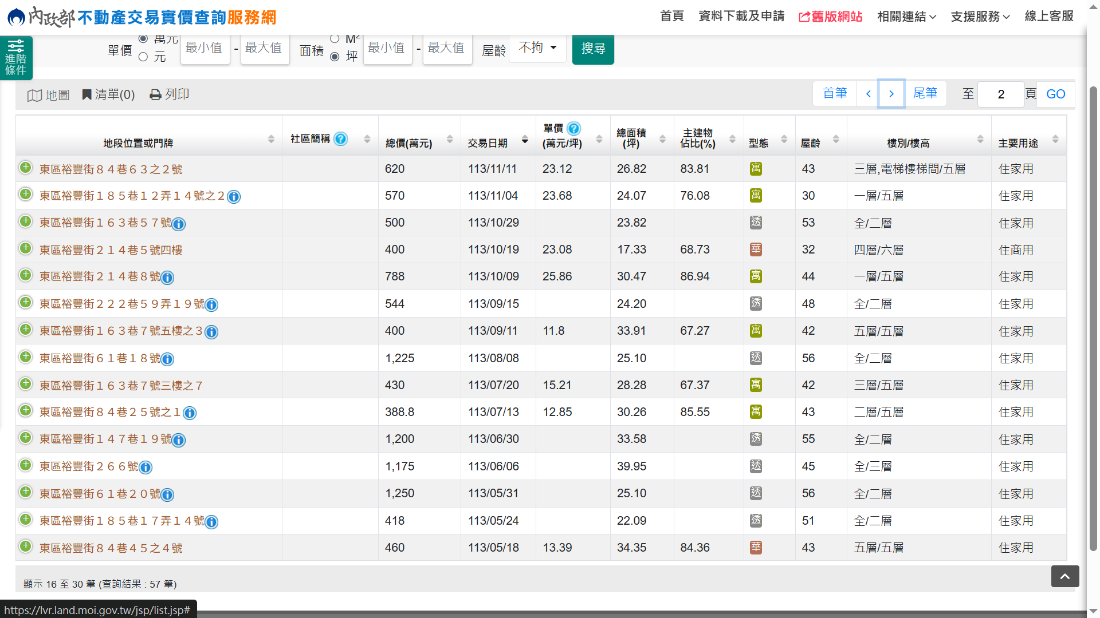The image size is (1100, 618).
Task: Click info icon beside 東區裕豐街61巷20號
Action: tap(167, 494)
